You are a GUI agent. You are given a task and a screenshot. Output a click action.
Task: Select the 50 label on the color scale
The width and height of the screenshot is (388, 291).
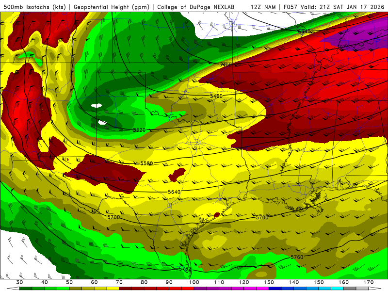(x=69, y=282)
